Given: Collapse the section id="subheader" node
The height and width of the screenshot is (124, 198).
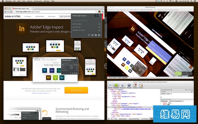Looking at the screenshot, I should [111, 104].
